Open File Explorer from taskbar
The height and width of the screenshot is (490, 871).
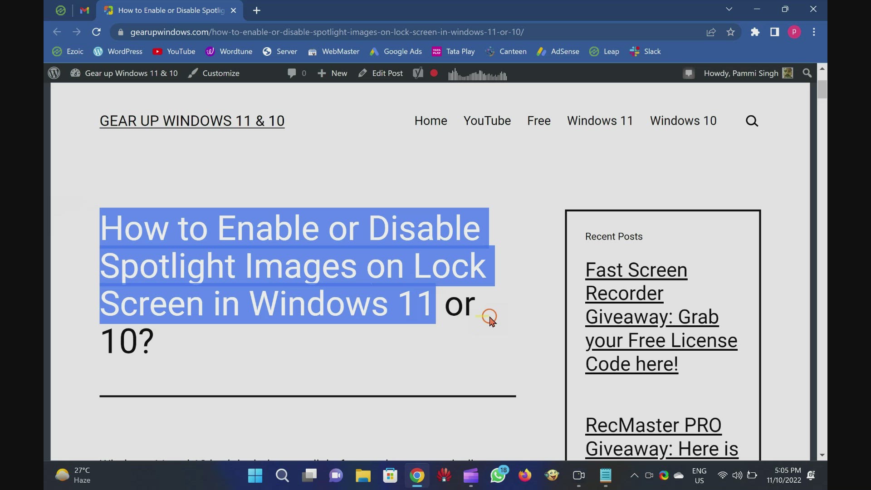coord(363,475)
